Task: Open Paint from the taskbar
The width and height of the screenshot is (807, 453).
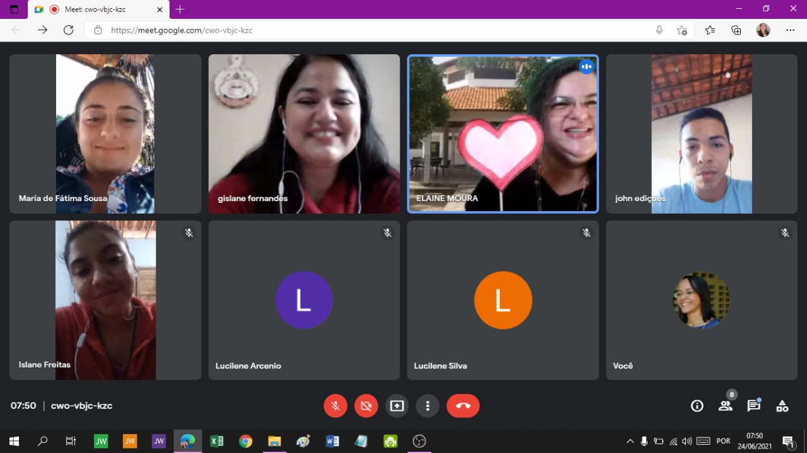Action: (x=303, y=441)
